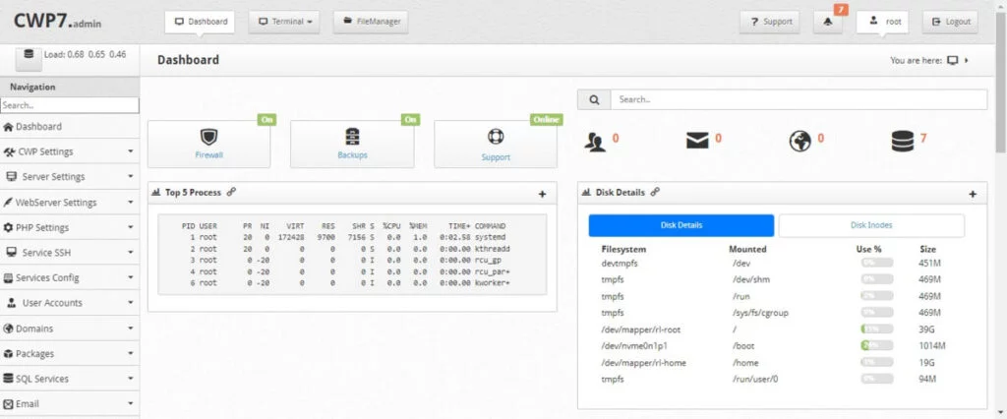This screenshot has width=1007, height=419.
Task: Expand User Accounts menu
Action: [x=70, y=303]
